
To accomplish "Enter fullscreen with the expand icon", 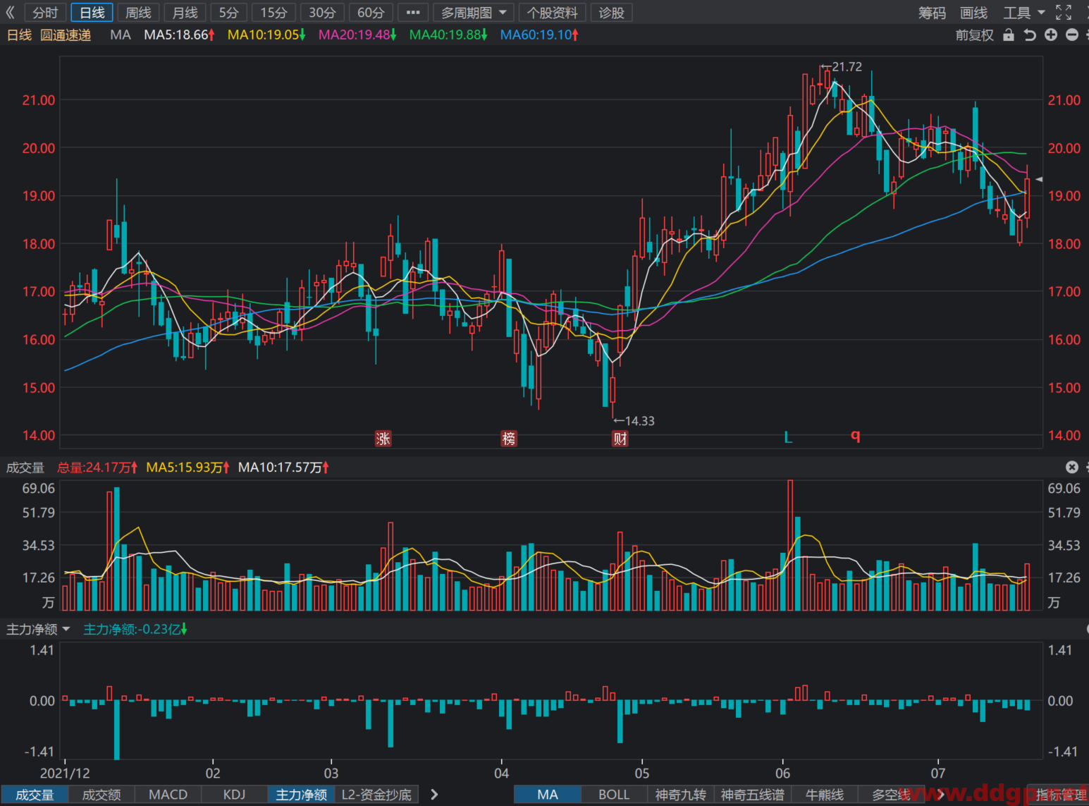I will coord(1064,13).
